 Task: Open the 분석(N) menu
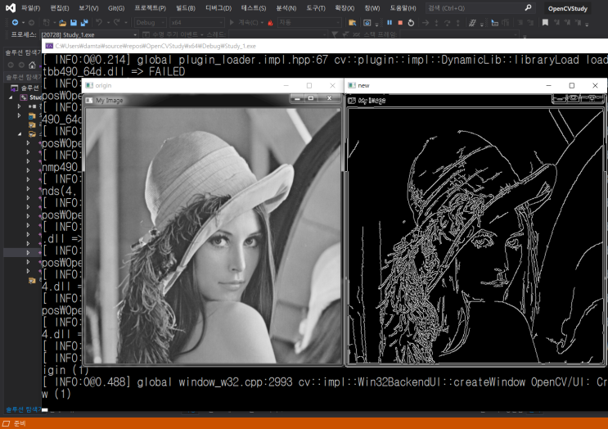pyautogui.click(x=286, y=8)
